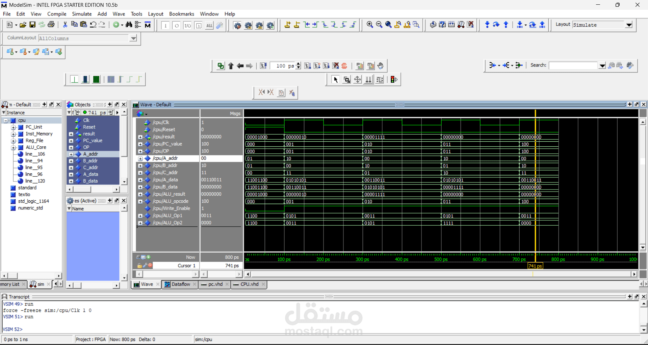Enable Select Mode arrow pointer tool
The width and height of the screenshot is (648, 345).
click(335, 80)
